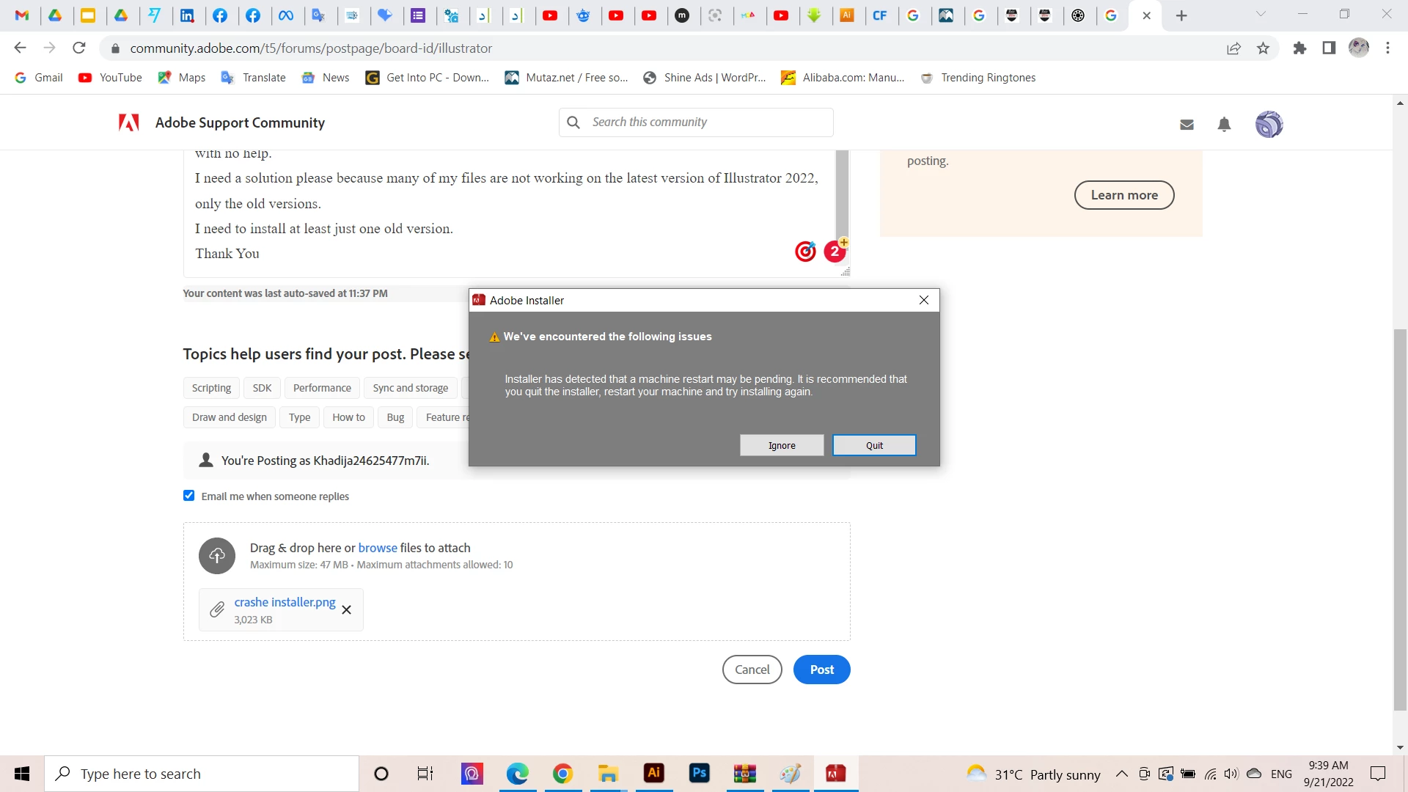Click the cloud upload icon in attach area
This screenshot has height=792, width=1408.
click(217, 556)
